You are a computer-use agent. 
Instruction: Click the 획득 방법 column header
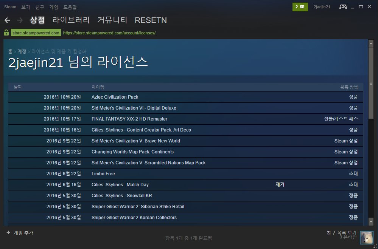pos(349,87)
